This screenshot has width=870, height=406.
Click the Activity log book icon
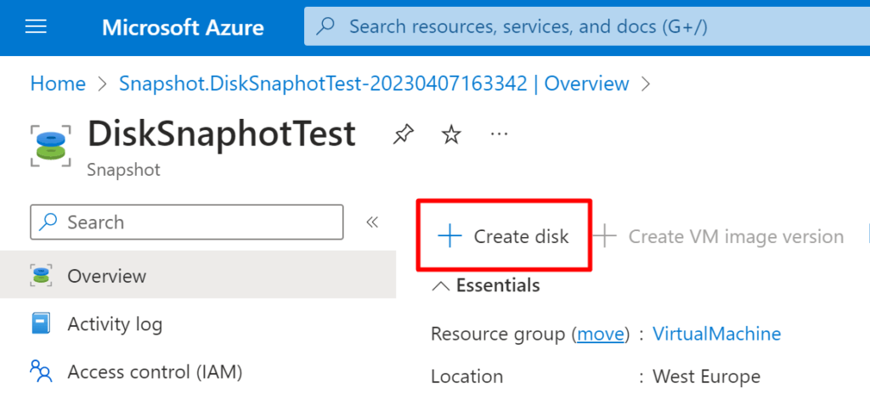pos(41,324)
